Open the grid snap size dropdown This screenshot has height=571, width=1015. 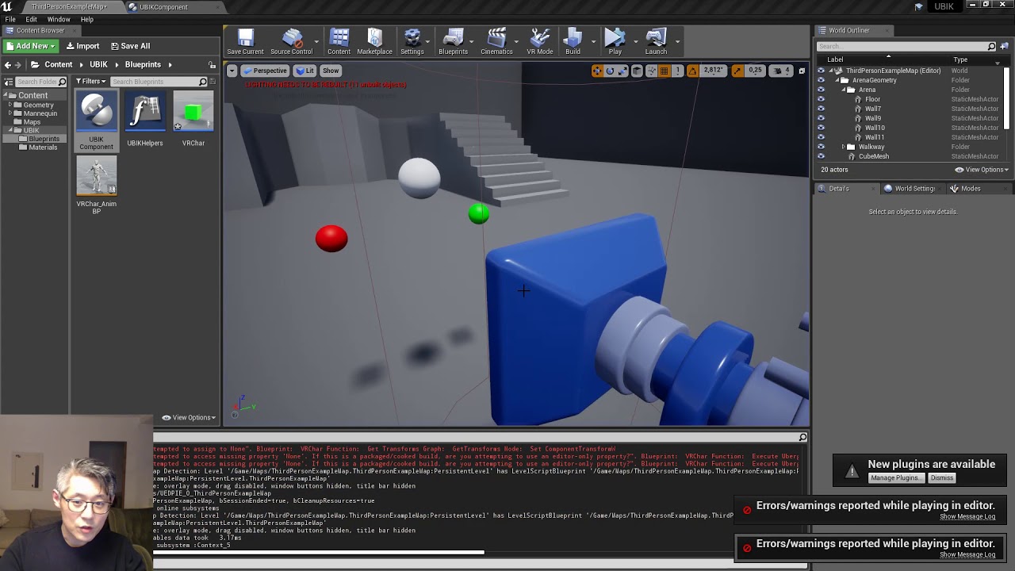click(x=677, y=71)
